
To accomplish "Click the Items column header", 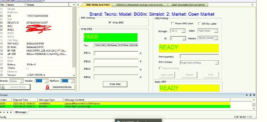I will [16, 5].
